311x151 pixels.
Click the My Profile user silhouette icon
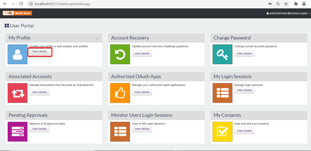[17, 54]
